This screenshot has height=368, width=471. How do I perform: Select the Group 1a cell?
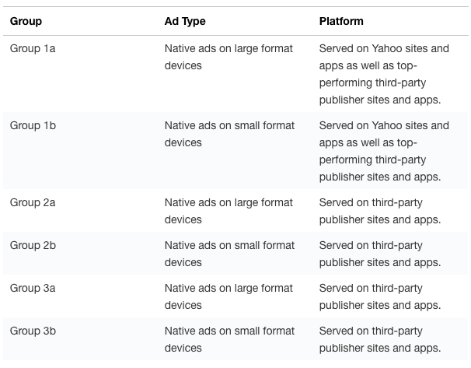(x=33, y=48)
